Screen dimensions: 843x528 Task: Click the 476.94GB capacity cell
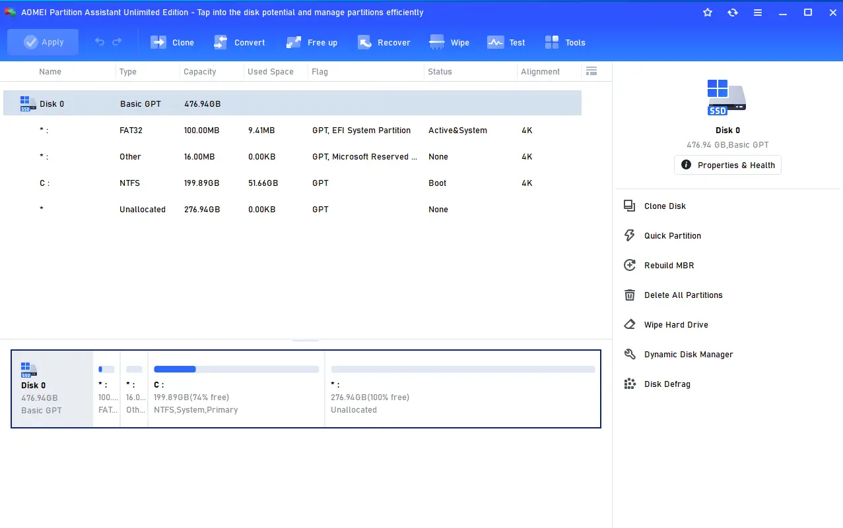point(202,104)
